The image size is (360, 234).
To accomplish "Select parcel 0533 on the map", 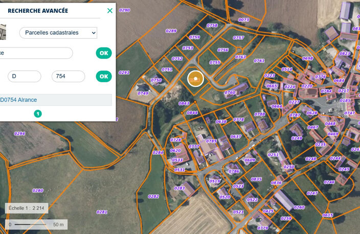I will tap(177, 160).
